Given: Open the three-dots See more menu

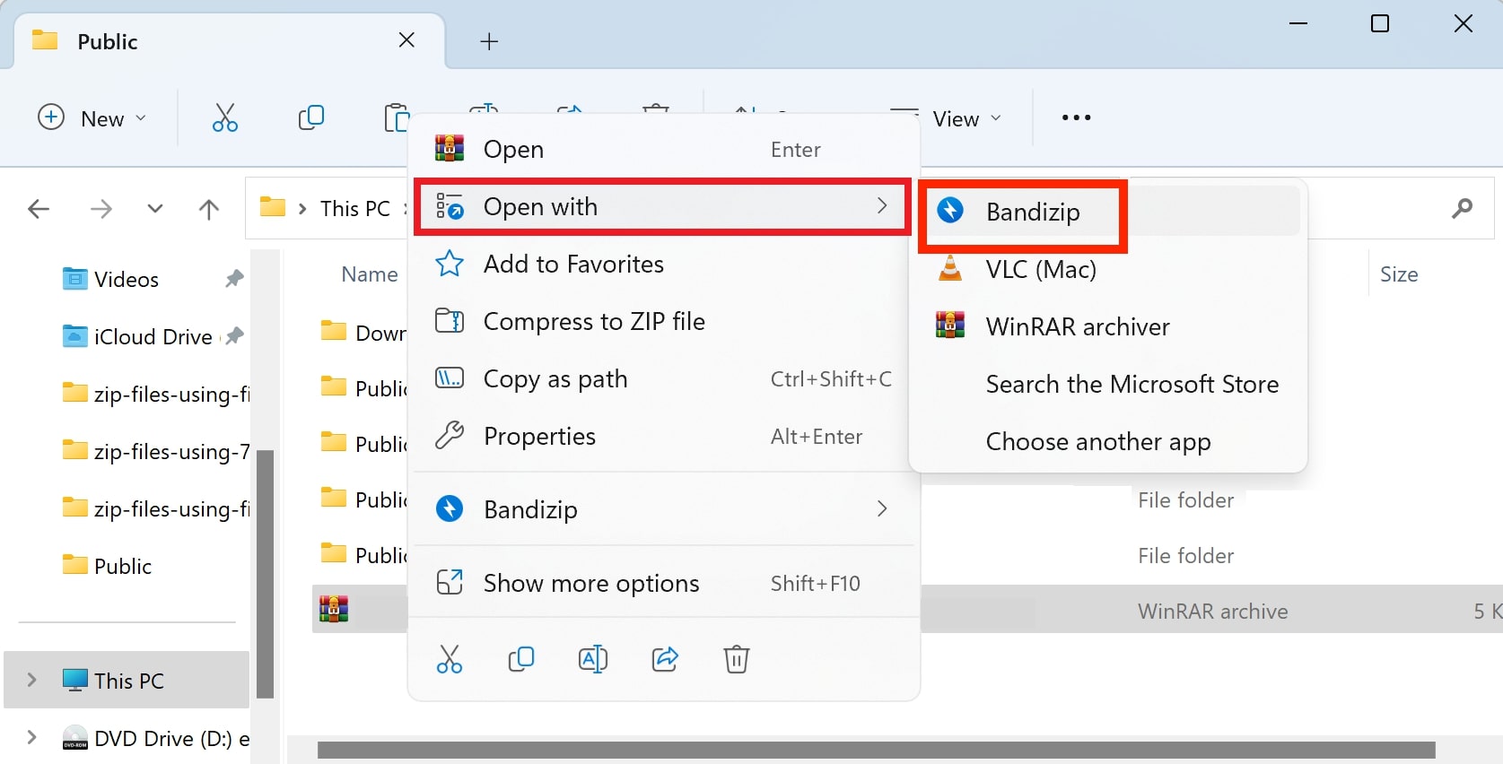Looking at the screenshot, I should (x=1076, y=117).
